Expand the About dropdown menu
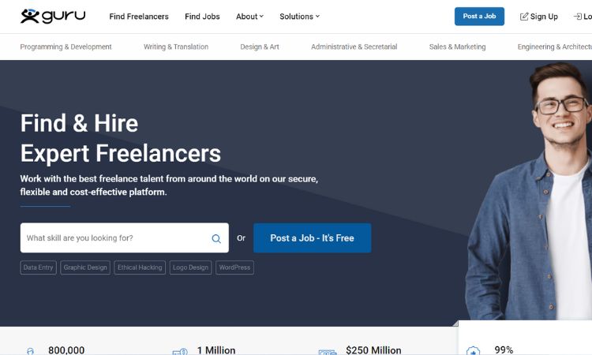The height and width of the screenshot is (355, 592). [249, 17]
